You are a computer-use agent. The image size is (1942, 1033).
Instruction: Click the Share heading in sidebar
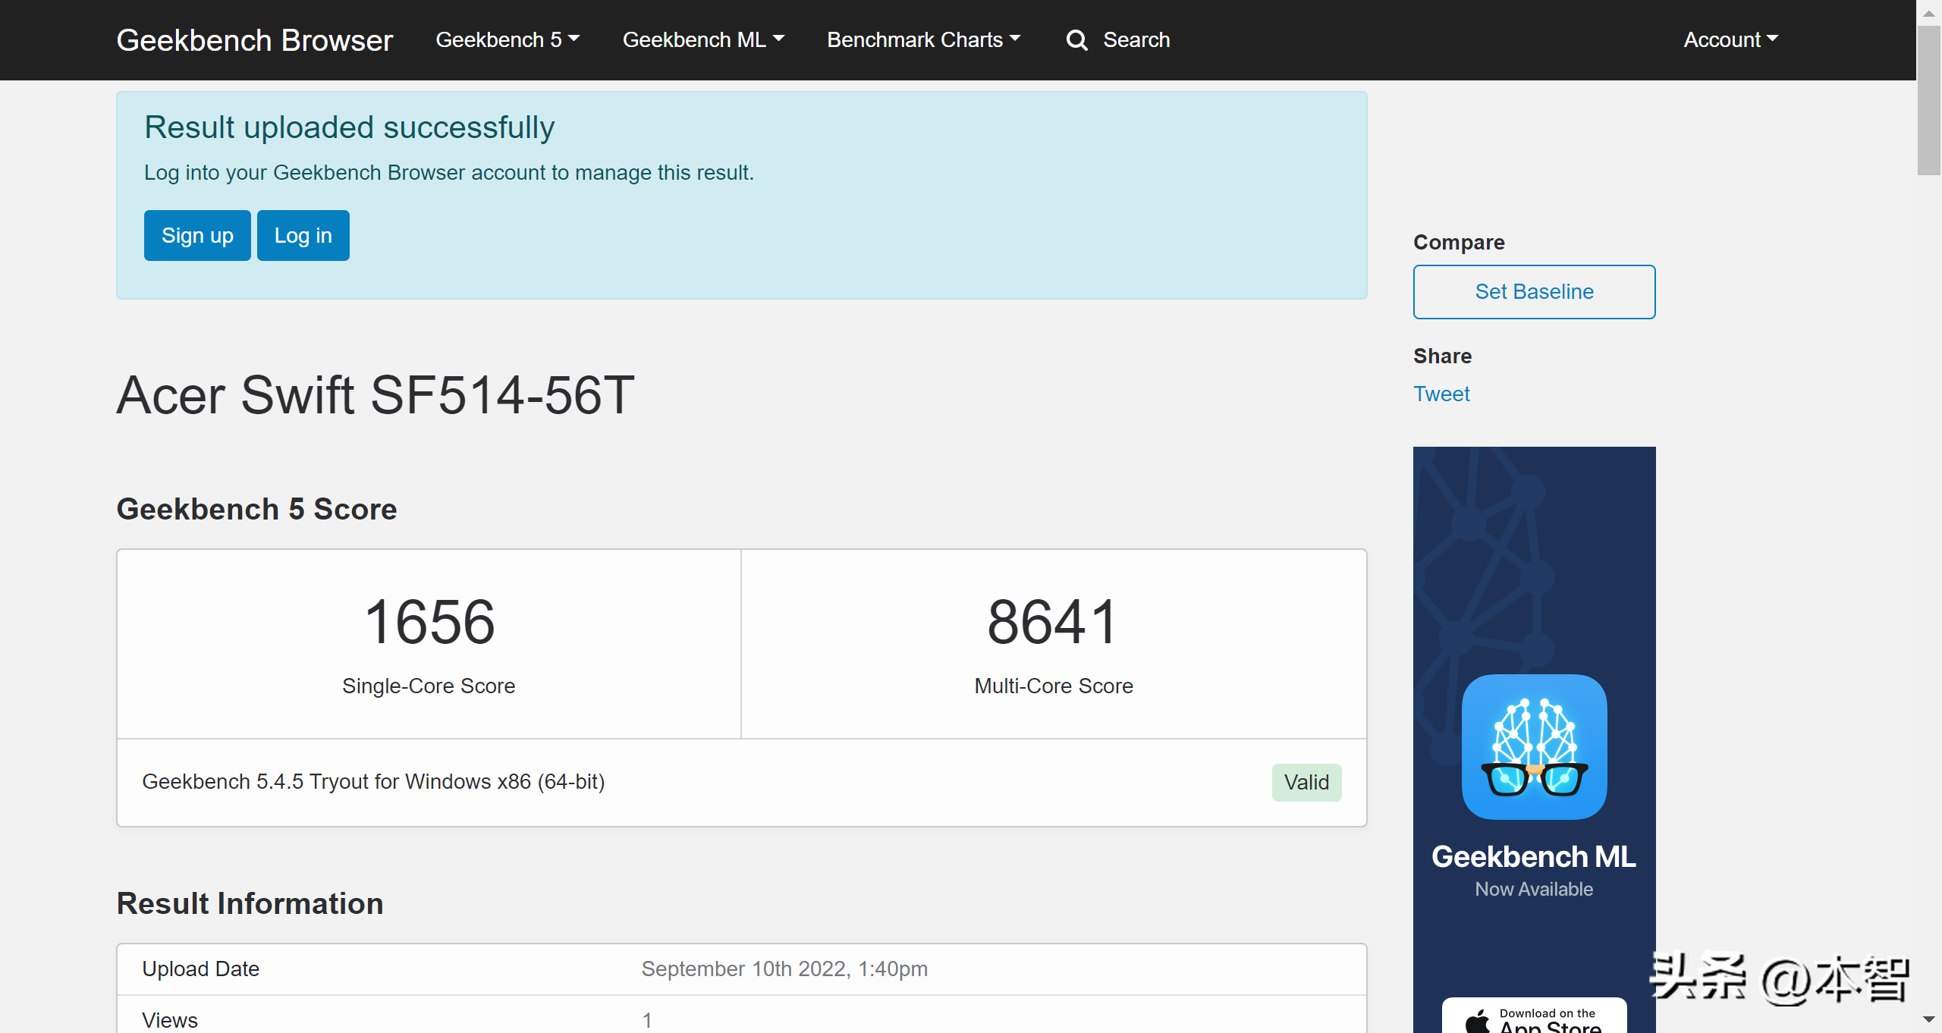pos(1442,356)
